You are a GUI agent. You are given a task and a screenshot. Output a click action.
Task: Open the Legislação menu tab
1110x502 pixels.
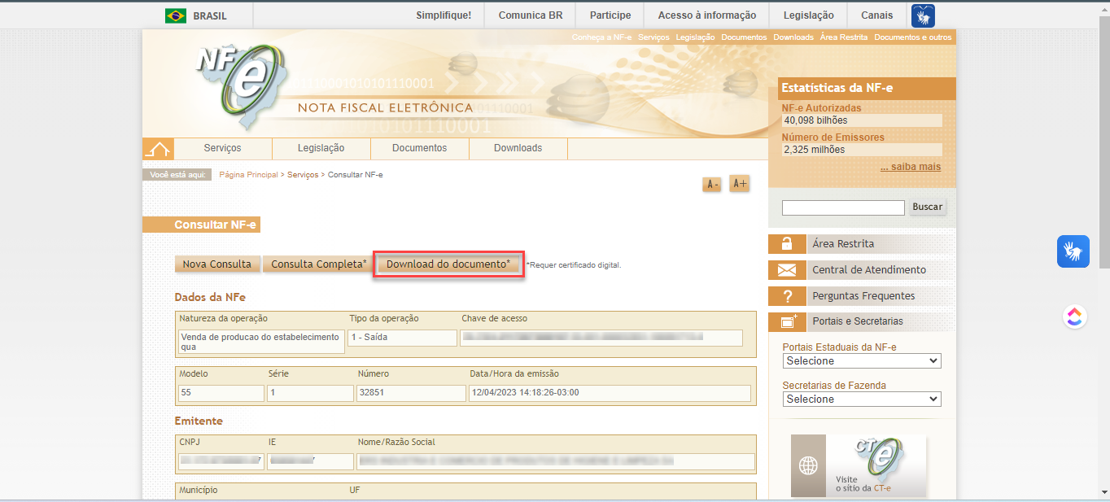tap(321, 148)
